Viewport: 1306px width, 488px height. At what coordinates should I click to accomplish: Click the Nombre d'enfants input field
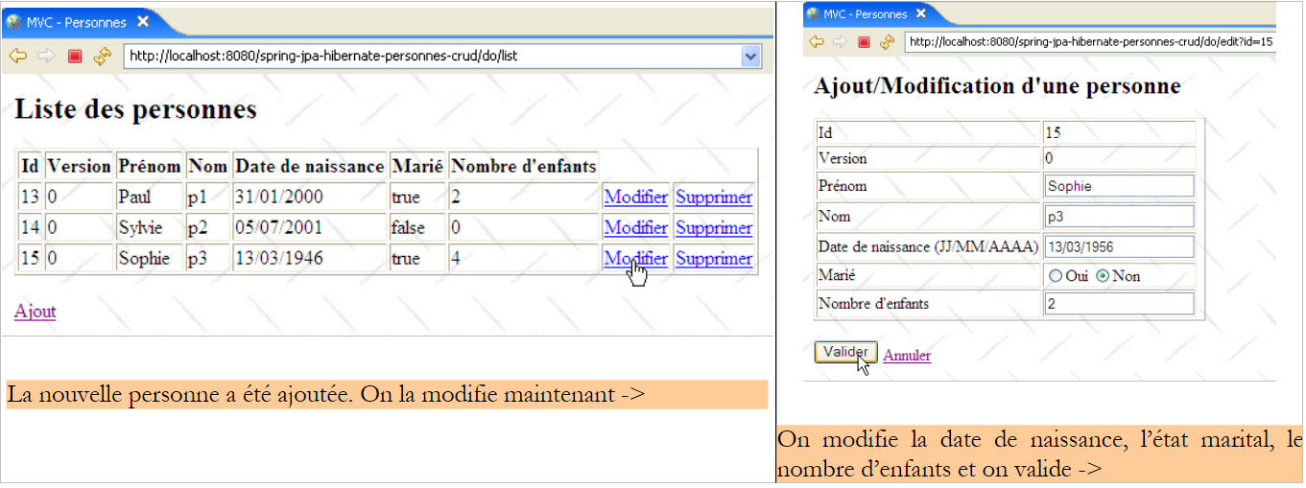point(1119,304)
